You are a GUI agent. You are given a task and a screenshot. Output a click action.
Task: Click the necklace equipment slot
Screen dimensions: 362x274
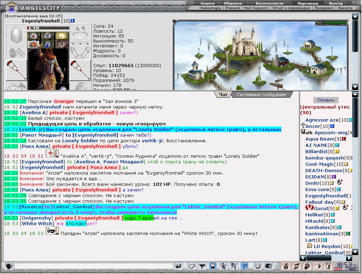pos(80,35)
